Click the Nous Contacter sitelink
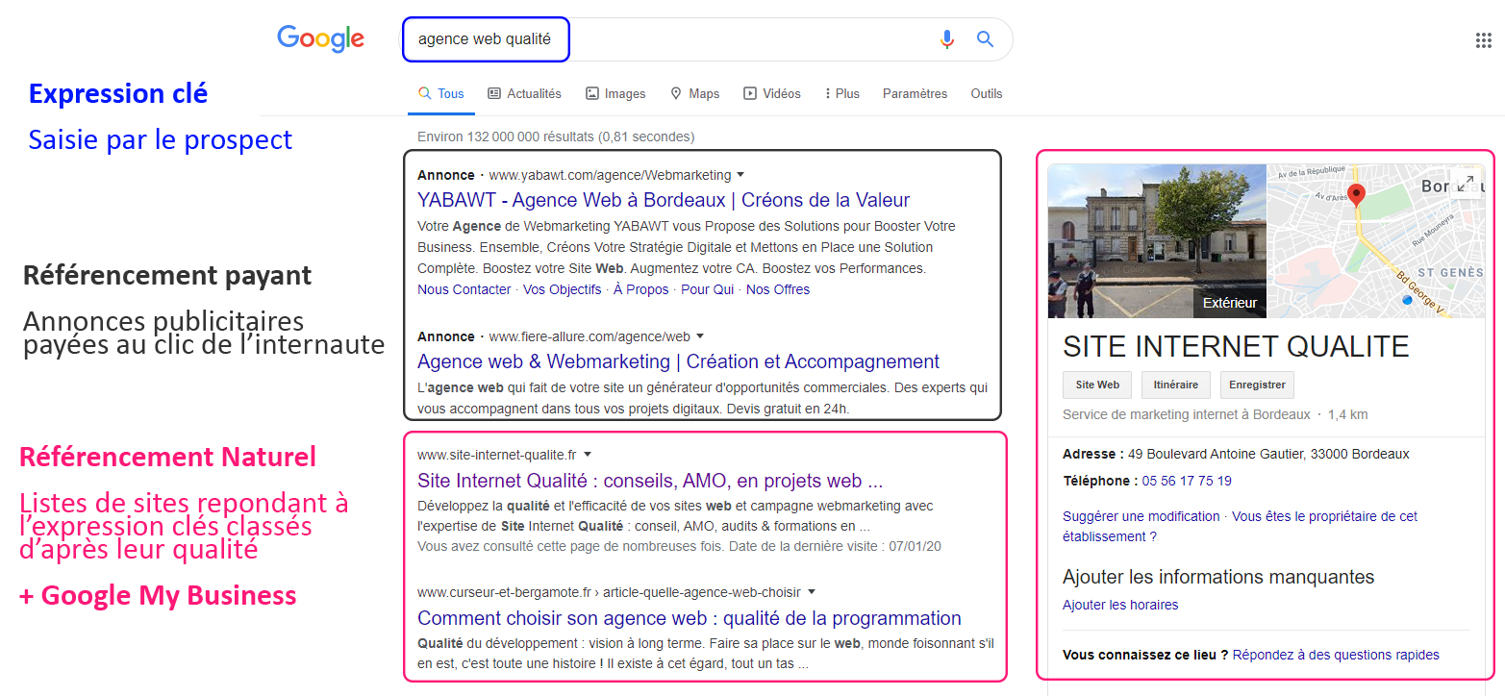The height and width of the screenshot is (696, 1505). click(x=464, y=289)
